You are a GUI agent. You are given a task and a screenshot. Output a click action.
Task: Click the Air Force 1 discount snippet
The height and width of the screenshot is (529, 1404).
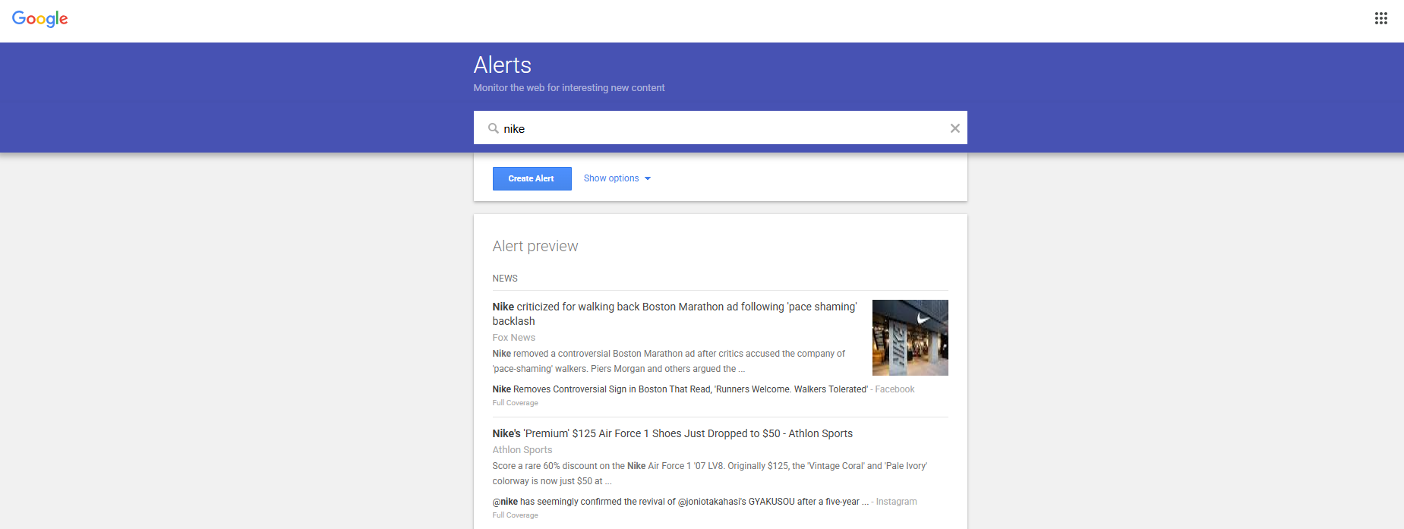(x=709, y=474)
